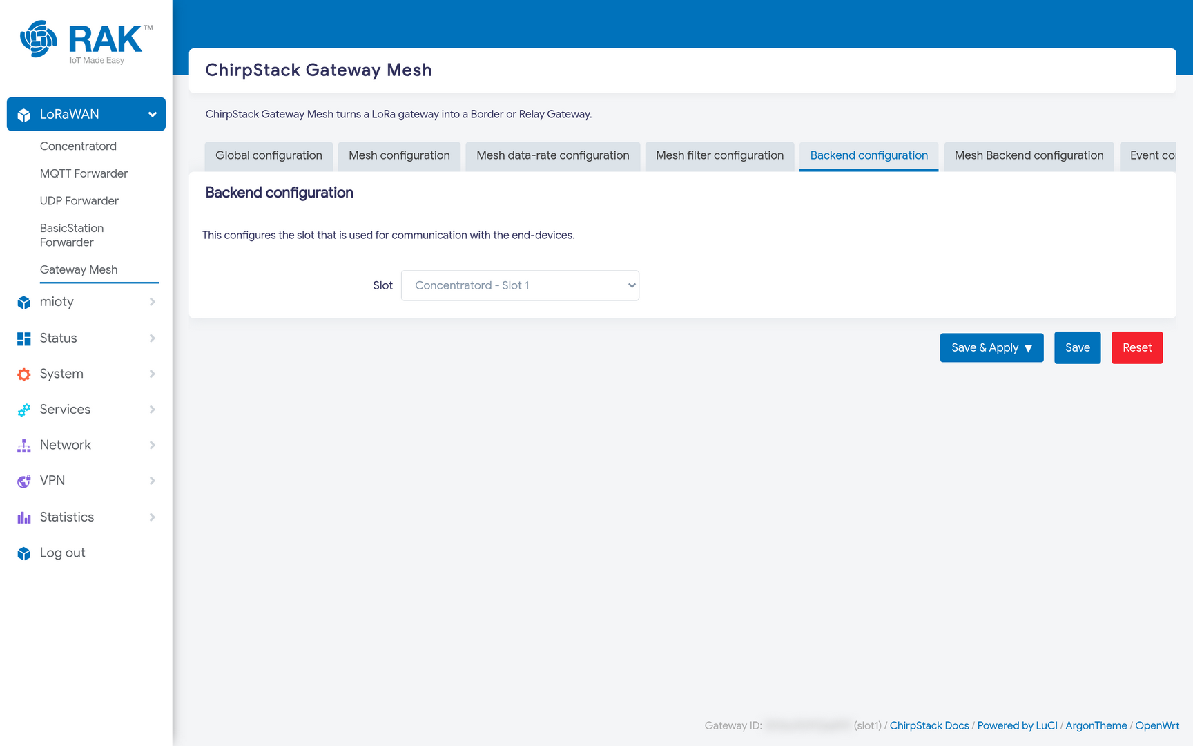Click the RAK logo

[x=86, y=41]
